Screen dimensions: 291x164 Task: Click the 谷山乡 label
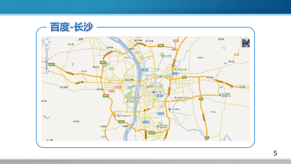[127, 58]
